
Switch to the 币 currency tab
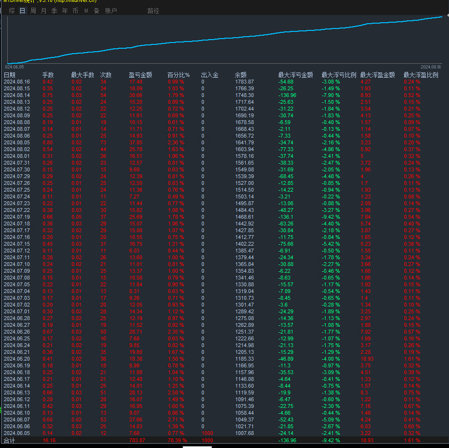pyautogui.click(x=75, y=11)
